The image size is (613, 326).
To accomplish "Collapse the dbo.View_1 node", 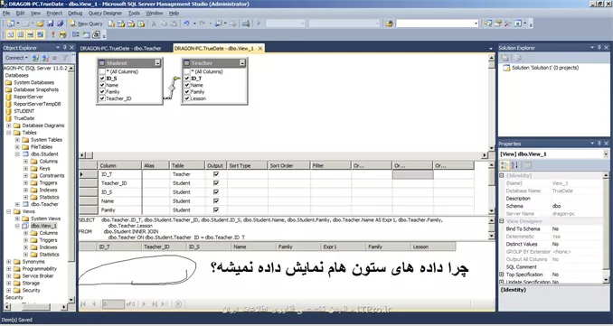I will pyautogui.click(x=17, y=226).
